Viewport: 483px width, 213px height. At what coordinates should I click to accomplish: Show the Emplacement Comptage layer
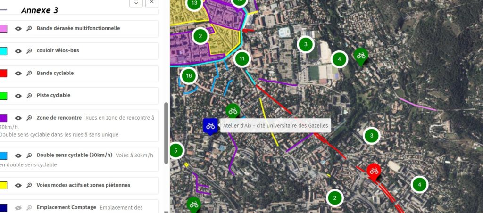[x=18, y=207]
